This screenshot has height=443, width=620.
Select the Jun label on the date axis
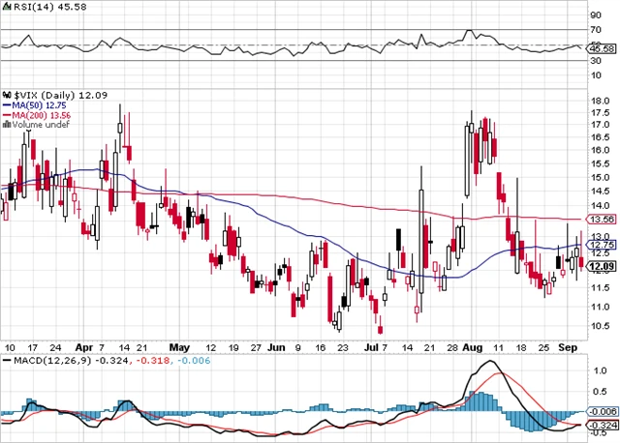[x=277, y=345]
